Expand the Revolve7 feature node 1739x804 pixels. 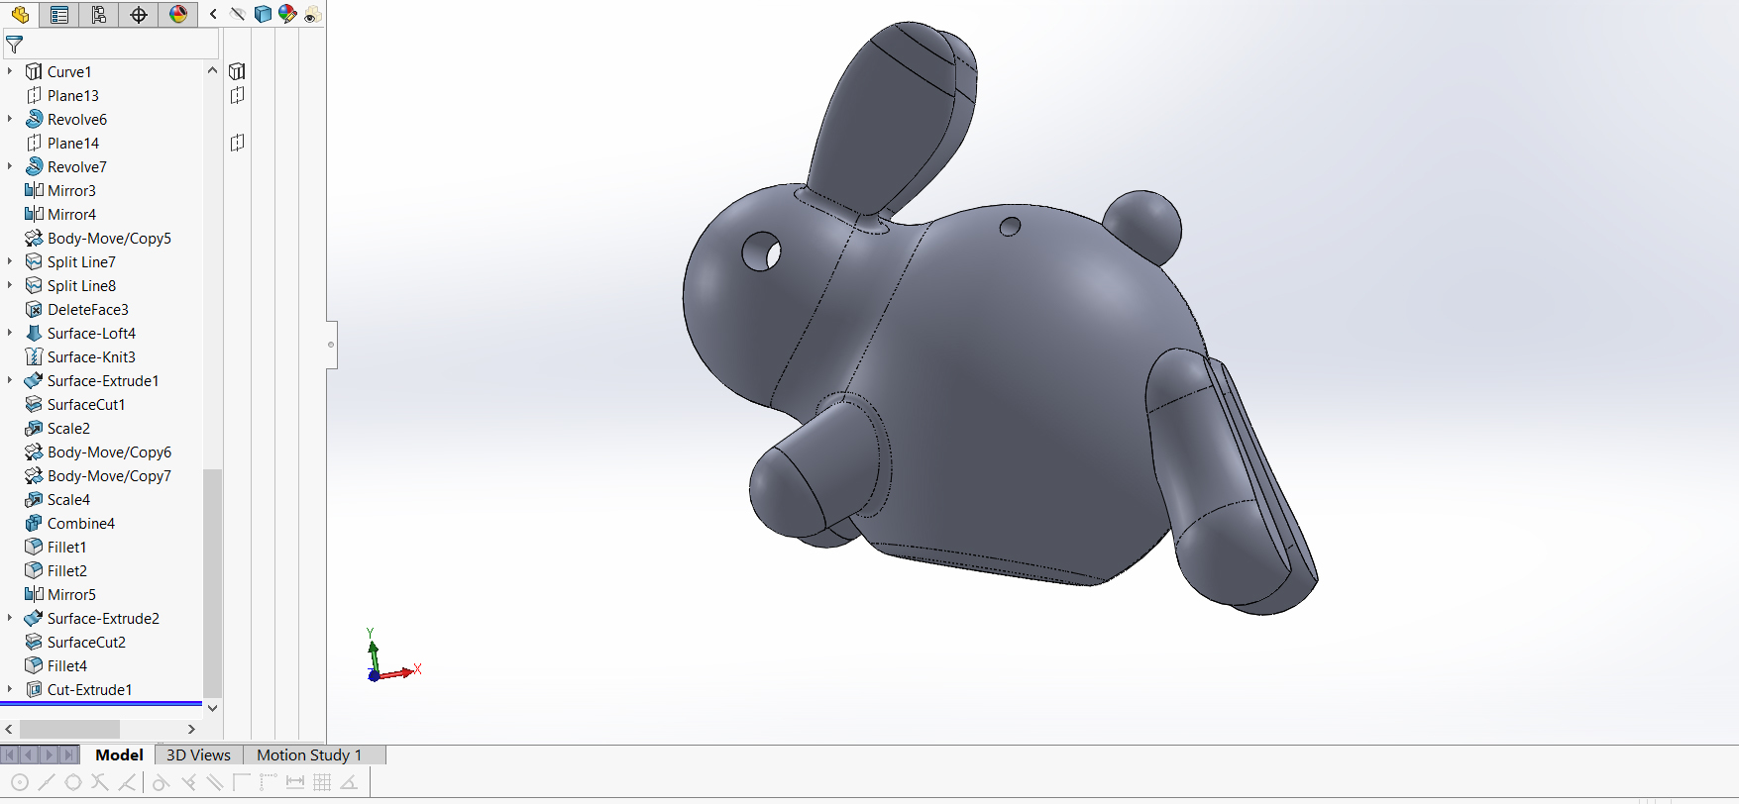click(x=10, y=166)
